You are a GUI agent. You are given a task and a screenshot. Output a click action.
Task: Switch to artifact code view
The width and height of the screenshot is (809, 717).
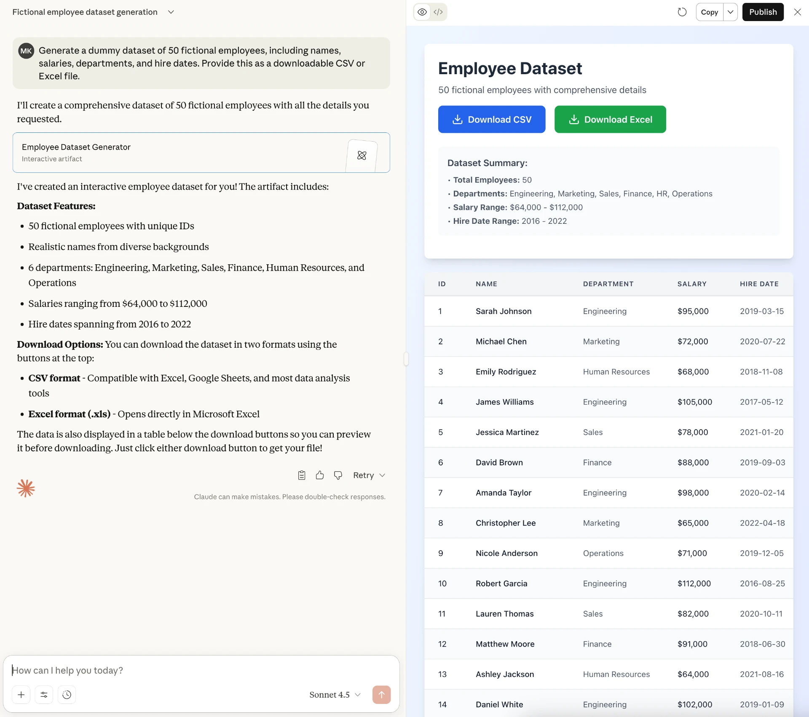point(438,12)
